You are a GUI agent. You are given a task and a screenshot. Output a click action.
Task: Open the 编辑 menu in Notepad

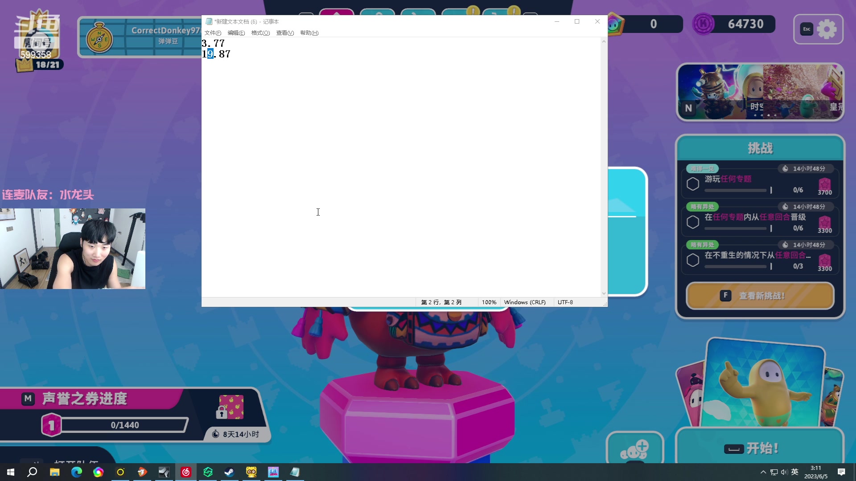[x=236, y=33]
